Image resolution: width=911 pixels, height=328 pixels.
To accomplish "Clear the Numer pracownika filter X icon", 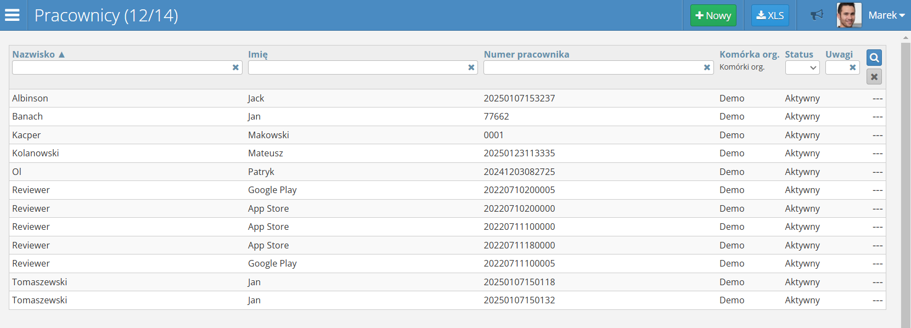I will pyautogui.click(x=707, y=67).
